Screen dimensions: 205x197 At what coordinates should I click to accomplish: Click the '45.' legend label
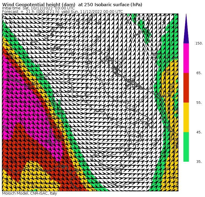199,132
